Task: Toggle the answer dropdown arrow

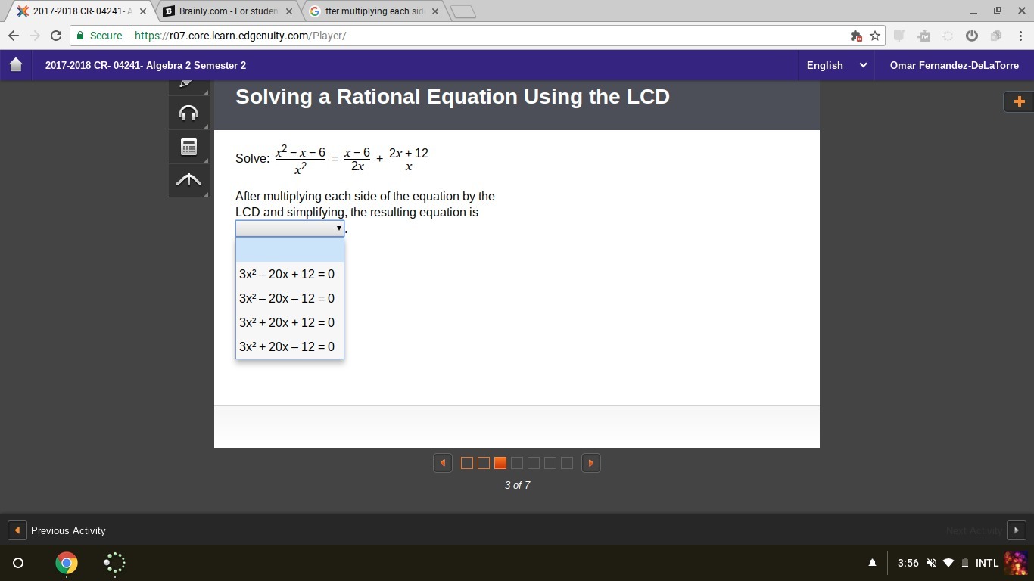Action: pos(338,228)
